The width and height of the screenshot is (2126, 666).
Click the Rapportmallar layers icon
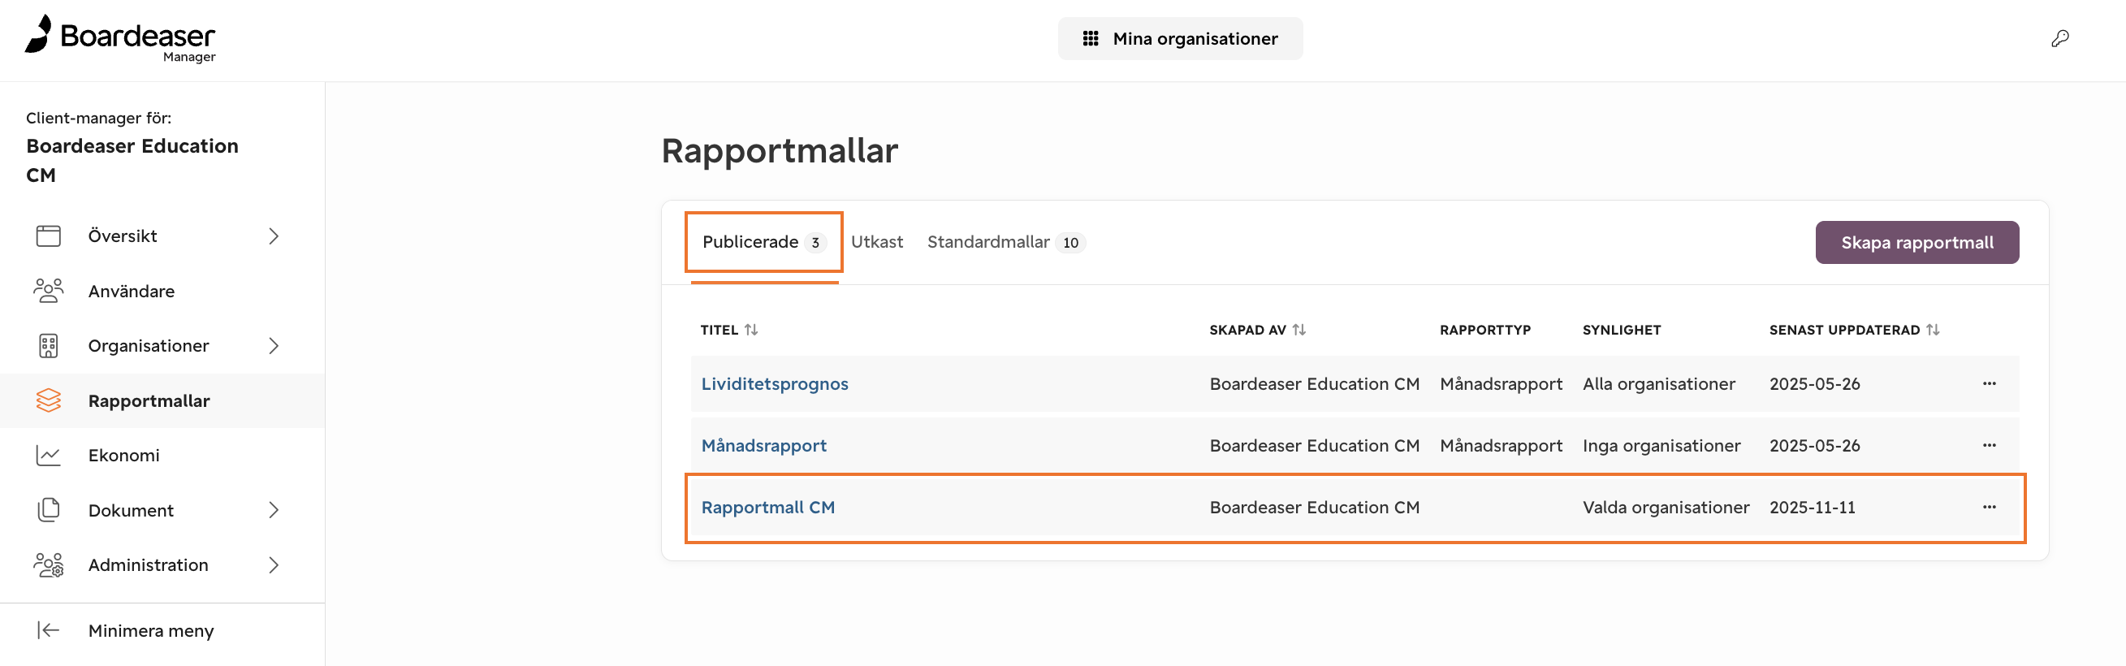point(49,400)
